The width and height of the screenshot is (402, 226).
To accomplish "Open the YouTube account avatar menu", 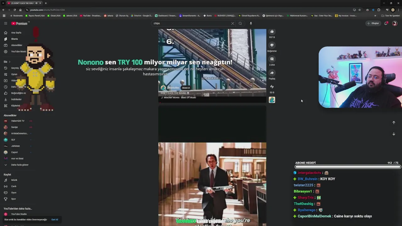I will 395,23.
